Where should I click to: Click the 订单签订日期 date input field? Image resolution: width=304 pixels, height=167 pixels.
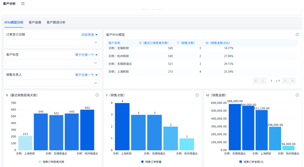tap(52, 43)
